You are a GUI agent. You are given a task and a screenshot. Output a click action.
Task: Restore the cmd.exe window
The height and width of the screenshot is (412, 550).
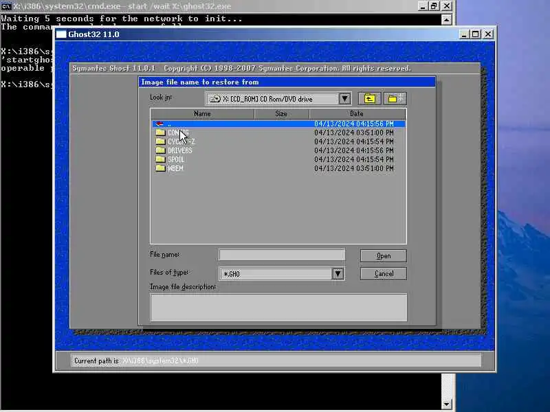click(434, 6)
